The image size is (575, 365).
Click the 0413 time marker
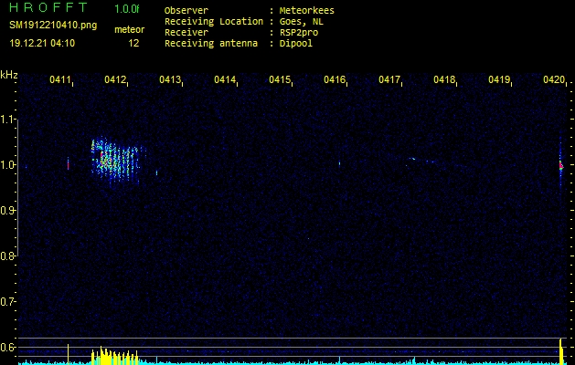[x=170, y=79]
